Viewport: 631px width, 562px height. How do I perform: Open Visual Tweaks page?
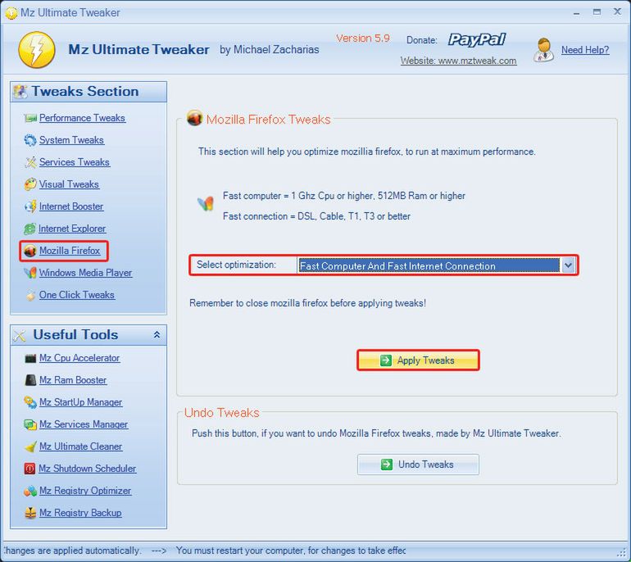69,184
